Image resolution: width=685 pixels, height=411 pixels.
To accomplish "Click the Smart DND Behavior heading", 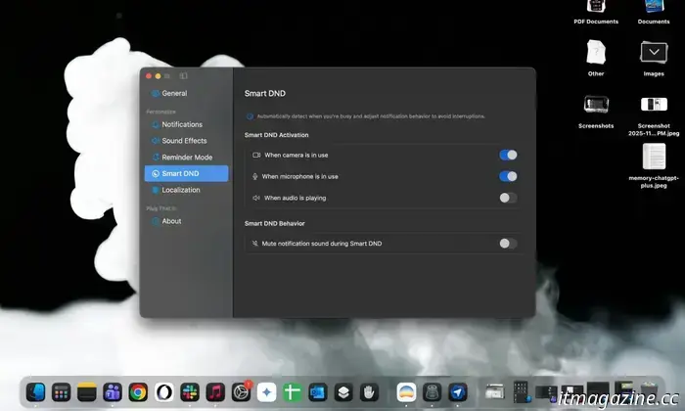I will point(274,223).
